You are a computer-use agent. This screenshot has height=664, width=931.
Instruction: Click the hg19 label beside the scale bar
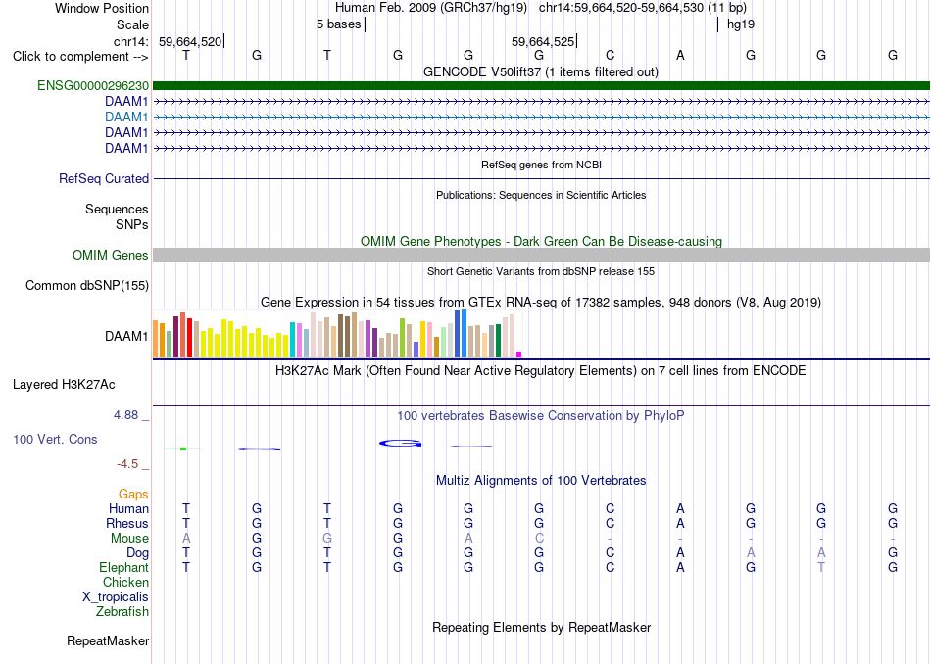coord(741,24)
